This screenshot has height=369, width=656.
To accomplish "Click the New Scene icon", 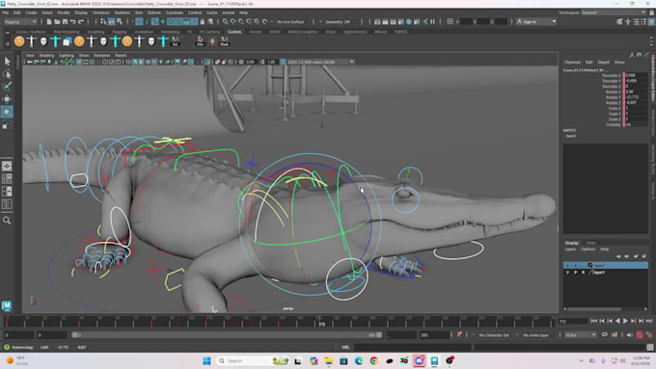I will 49,22.
